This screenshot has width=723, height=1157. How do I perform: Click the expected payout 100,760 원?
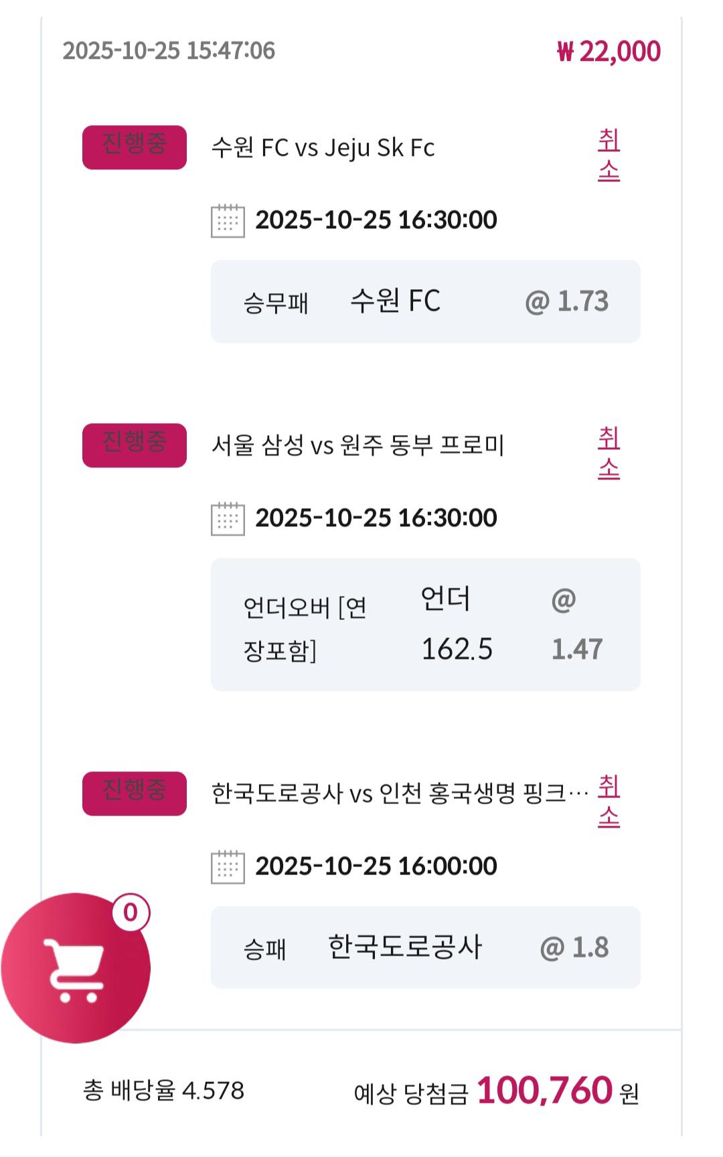coord(544,1091)
